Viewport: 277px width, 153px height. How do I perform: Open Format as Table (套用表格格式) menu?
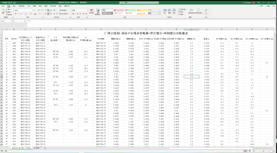tap(98, 12)
